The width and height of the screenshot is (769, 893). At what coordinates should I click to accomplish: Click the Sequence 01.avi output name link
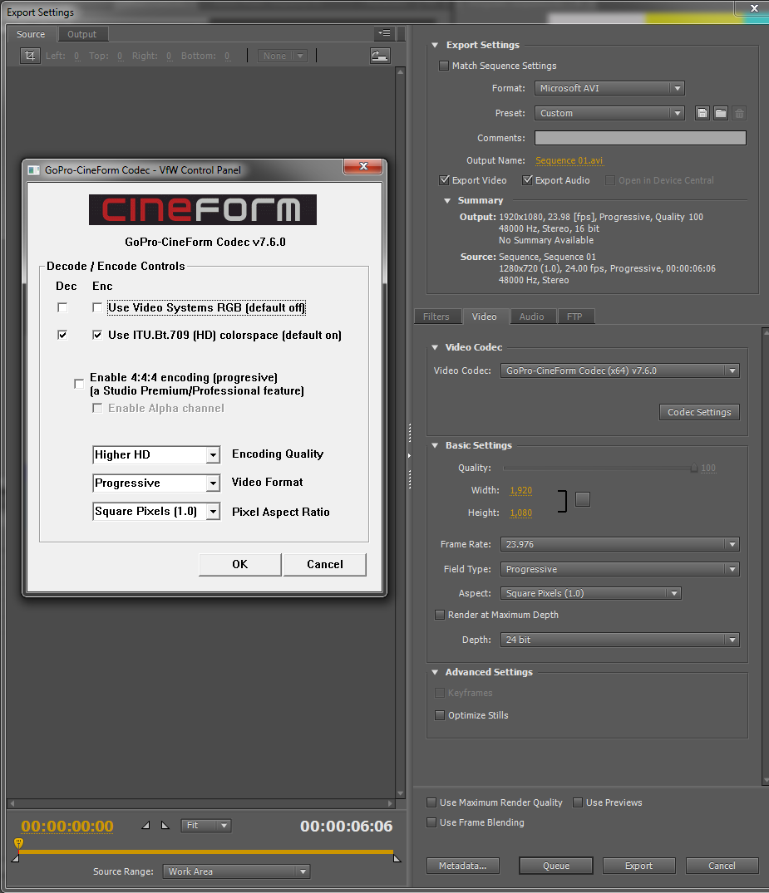(x=569, y=160)
